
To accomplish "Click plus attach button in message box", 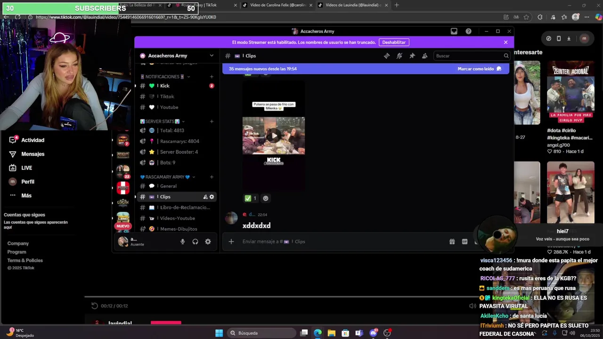I will click(231, 242).
